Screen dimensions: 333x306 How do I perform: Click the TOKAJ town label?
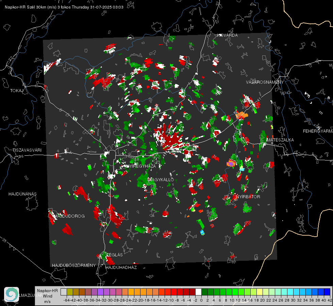pos(17,91)
